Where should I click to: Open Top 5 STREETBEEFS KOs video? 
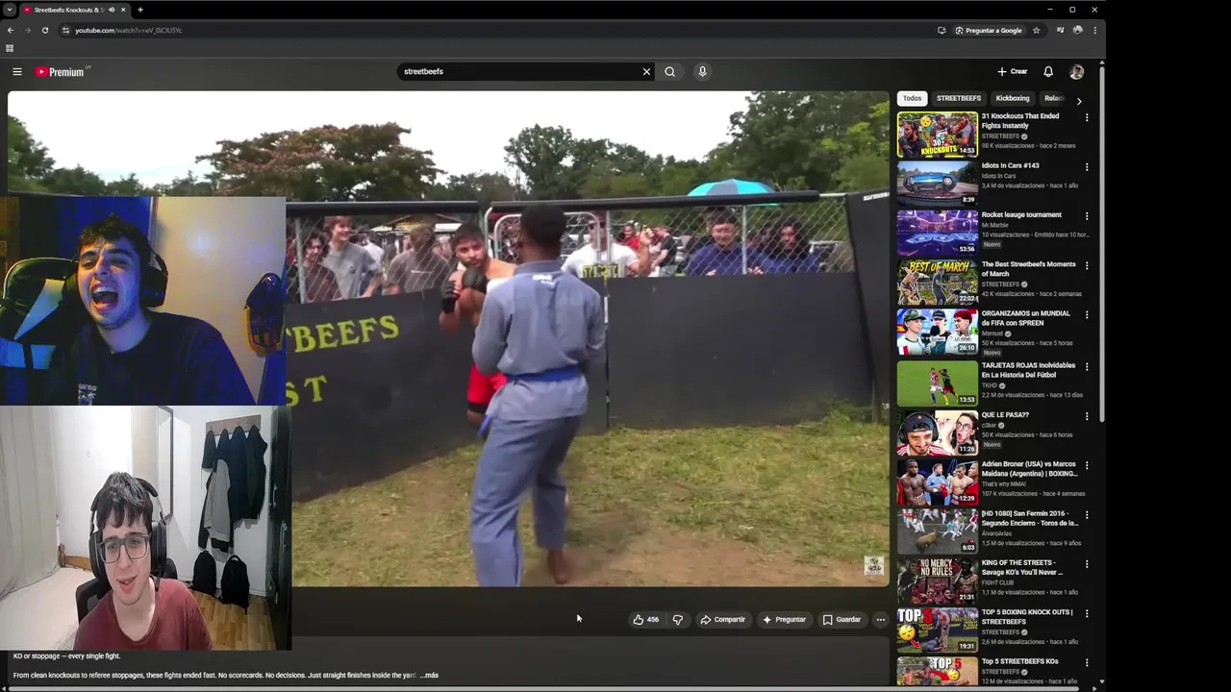click(1019, 661)
